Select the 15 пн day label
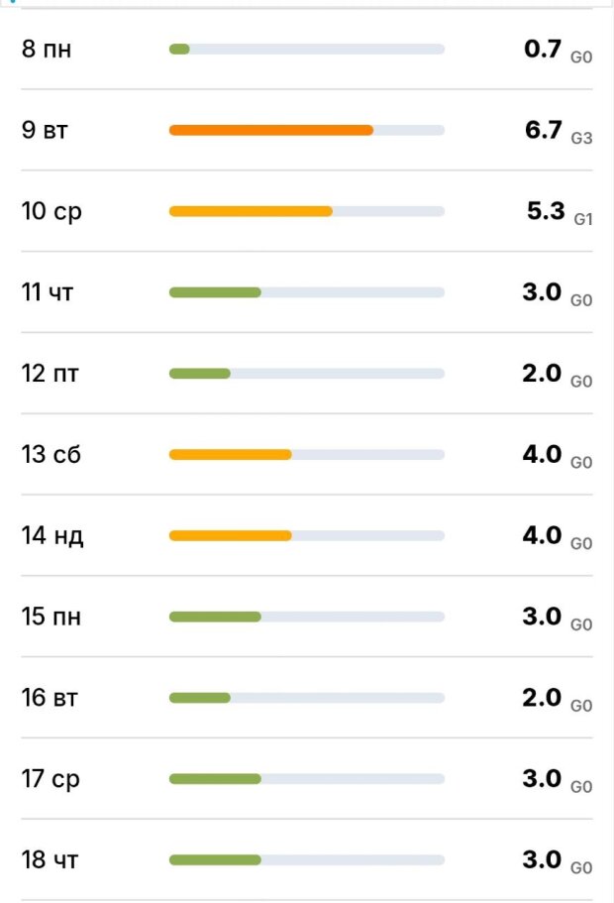 pos(51,617)
